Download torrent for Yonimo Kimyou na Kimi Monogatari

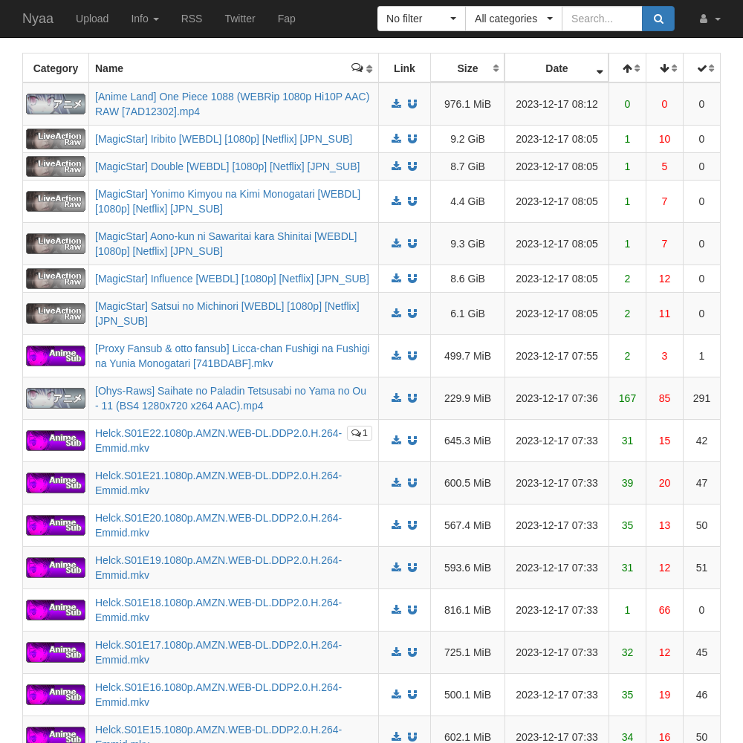(x=396, y=201)
